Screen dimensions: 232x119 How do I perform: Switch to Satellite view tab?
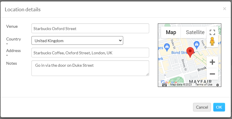[x=195, y=32]
